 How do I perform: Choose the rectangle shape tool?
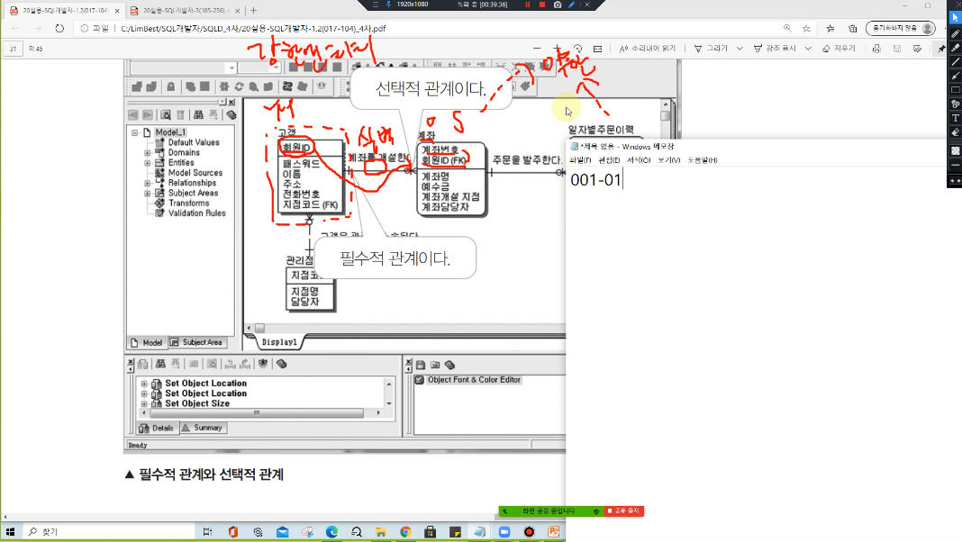[x=955, y=90]
